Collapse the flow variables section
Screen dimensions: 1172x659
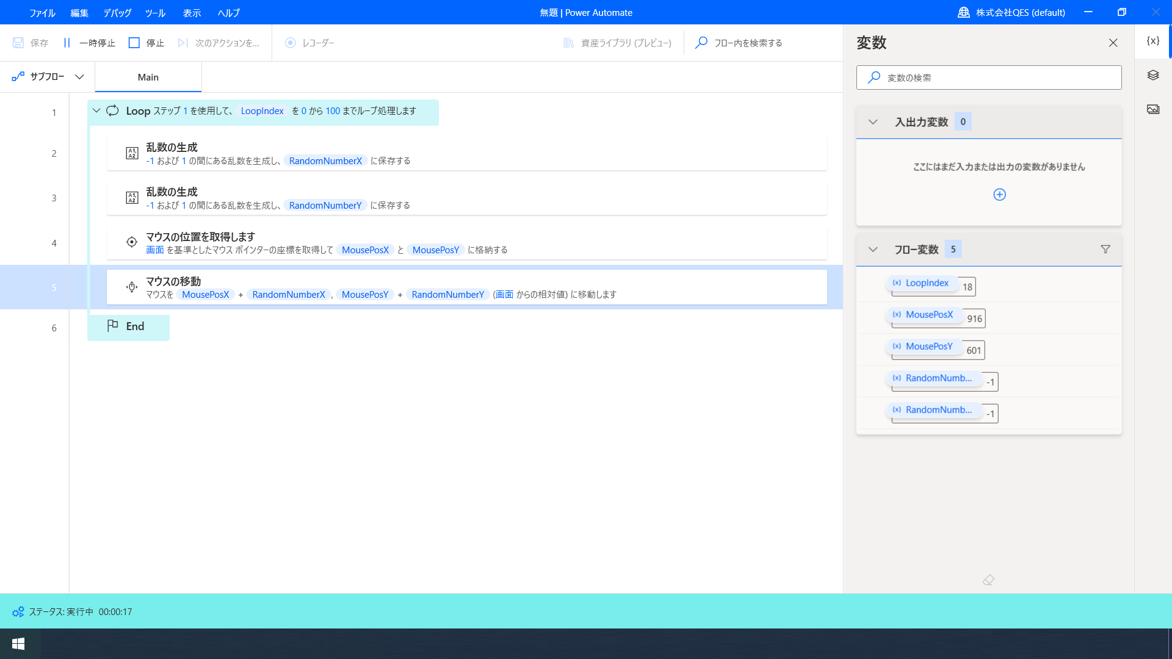tap(873, 249)
